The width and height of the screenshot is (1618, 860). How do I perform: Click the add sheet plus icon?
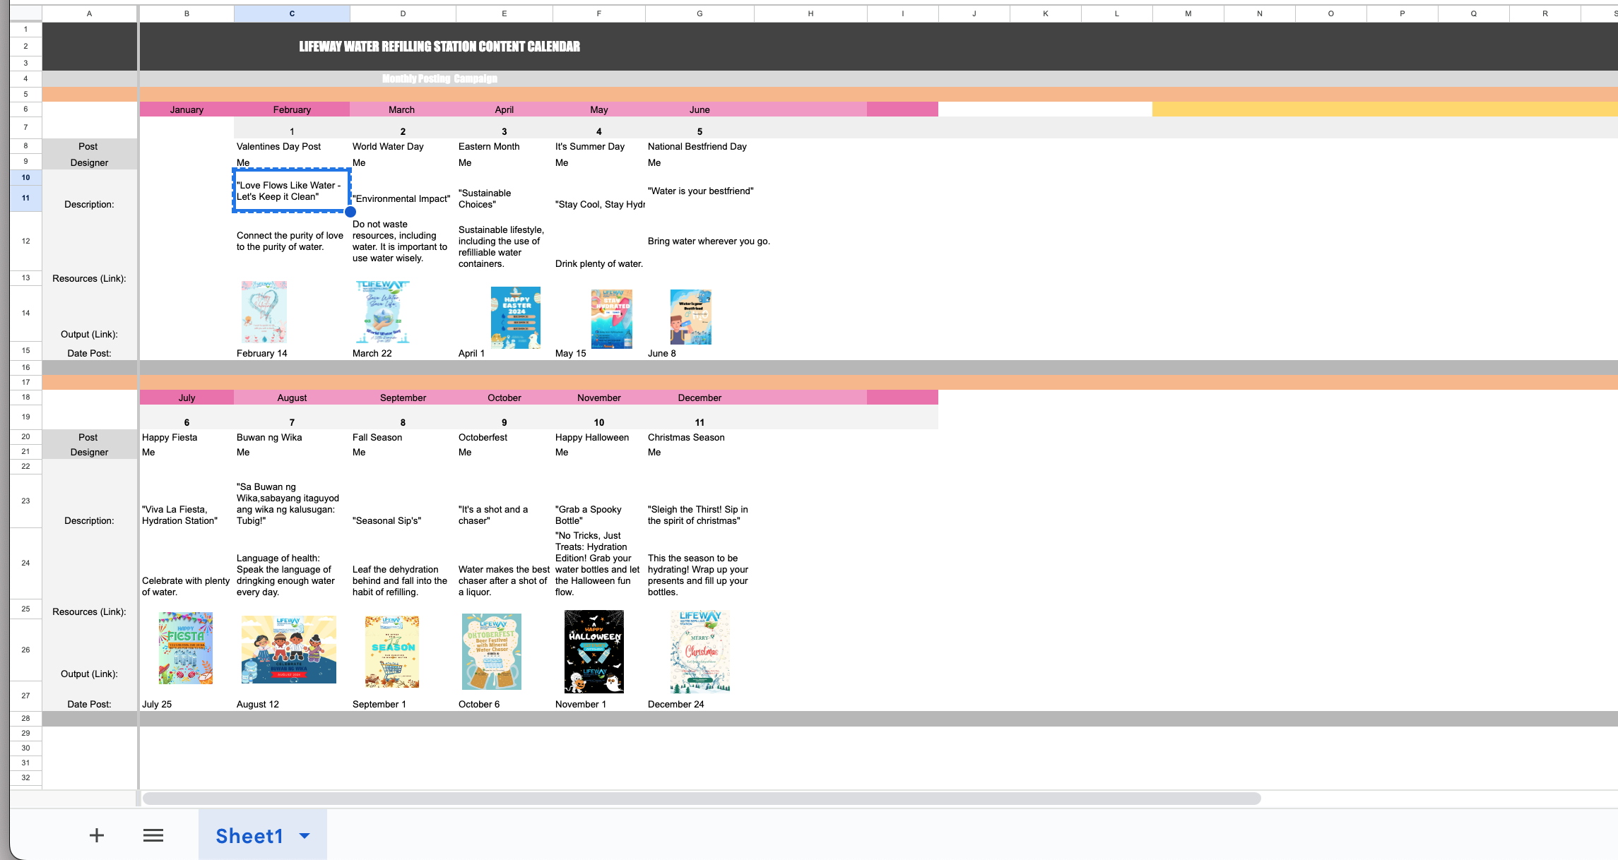(x=97, y=835)
